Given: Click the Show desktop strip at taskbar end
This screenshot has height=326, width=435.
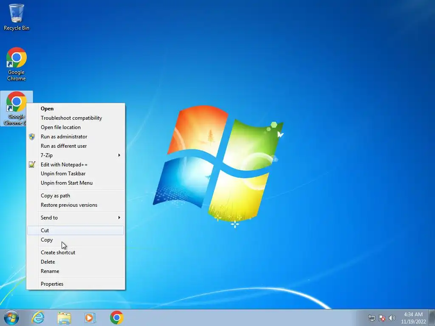Looking at the screenshot, I should tap(432, 318).
